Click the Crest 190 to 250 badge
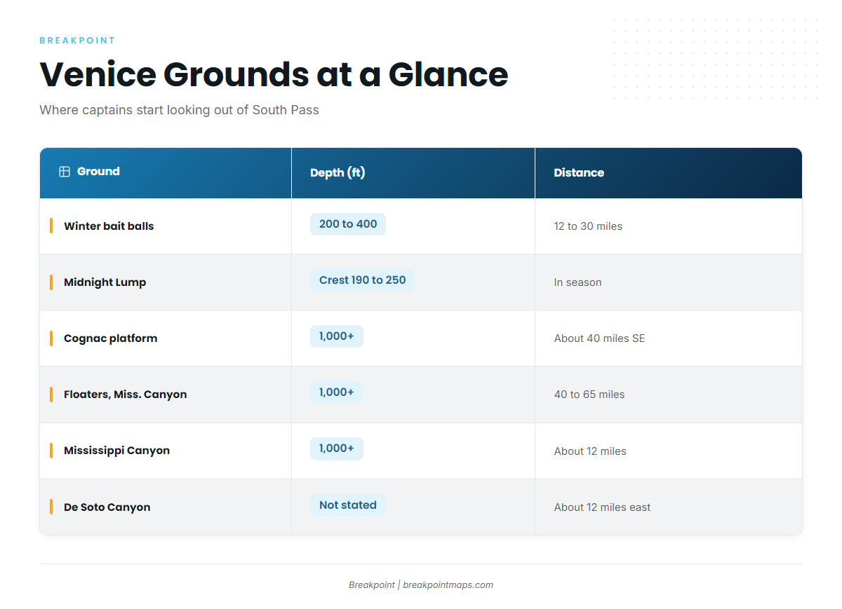 click(362, 280)
